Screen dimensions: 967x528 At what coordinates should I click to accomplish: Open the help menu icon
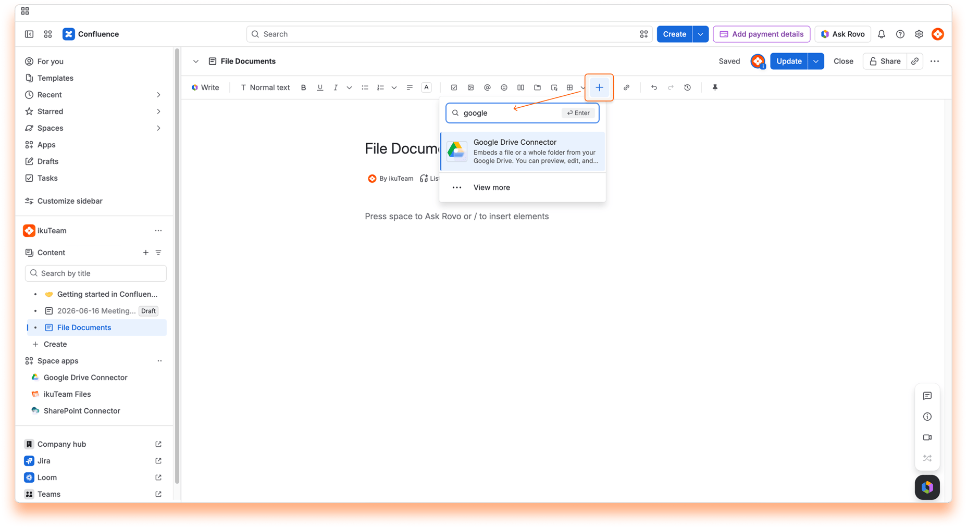pyautogui.click(x=900, y=34)
